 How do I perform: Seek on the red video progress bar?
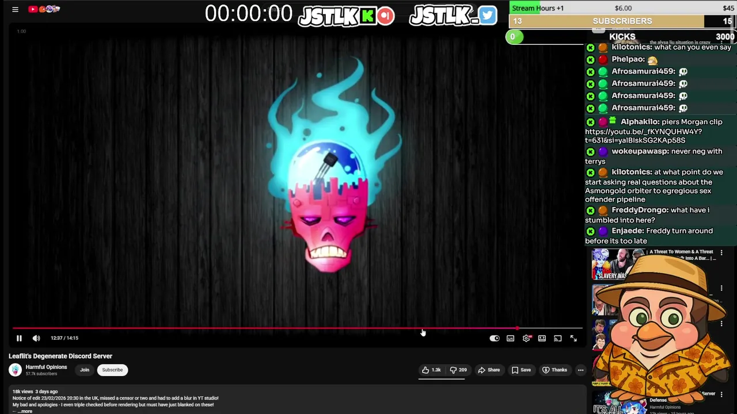click(x=298, y=328)
